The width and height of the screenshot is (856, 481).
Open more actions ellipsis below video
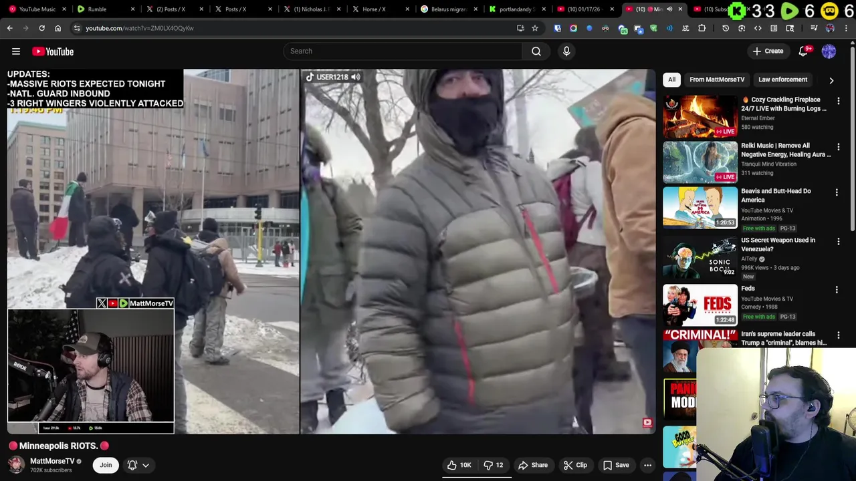tap(647, 465)
